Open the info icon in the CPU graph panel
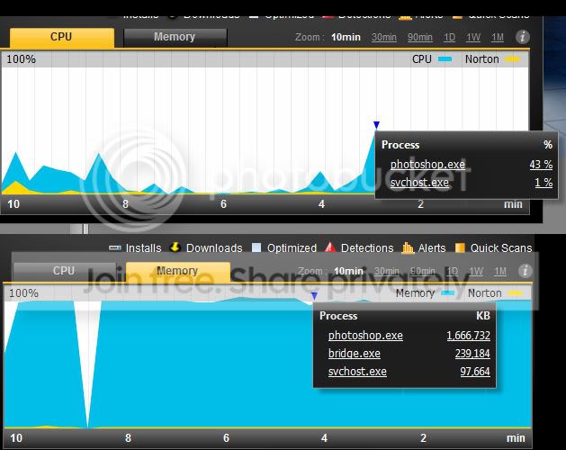 523,37
